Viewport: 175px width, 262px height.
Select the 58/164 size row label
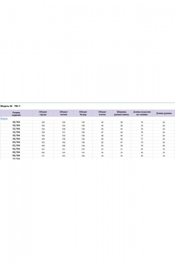coord(16,139)
